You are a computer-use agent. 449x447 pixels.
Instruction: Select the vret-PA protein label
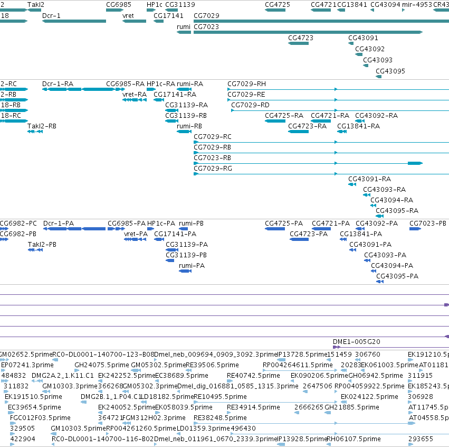[x=136, y=234]
